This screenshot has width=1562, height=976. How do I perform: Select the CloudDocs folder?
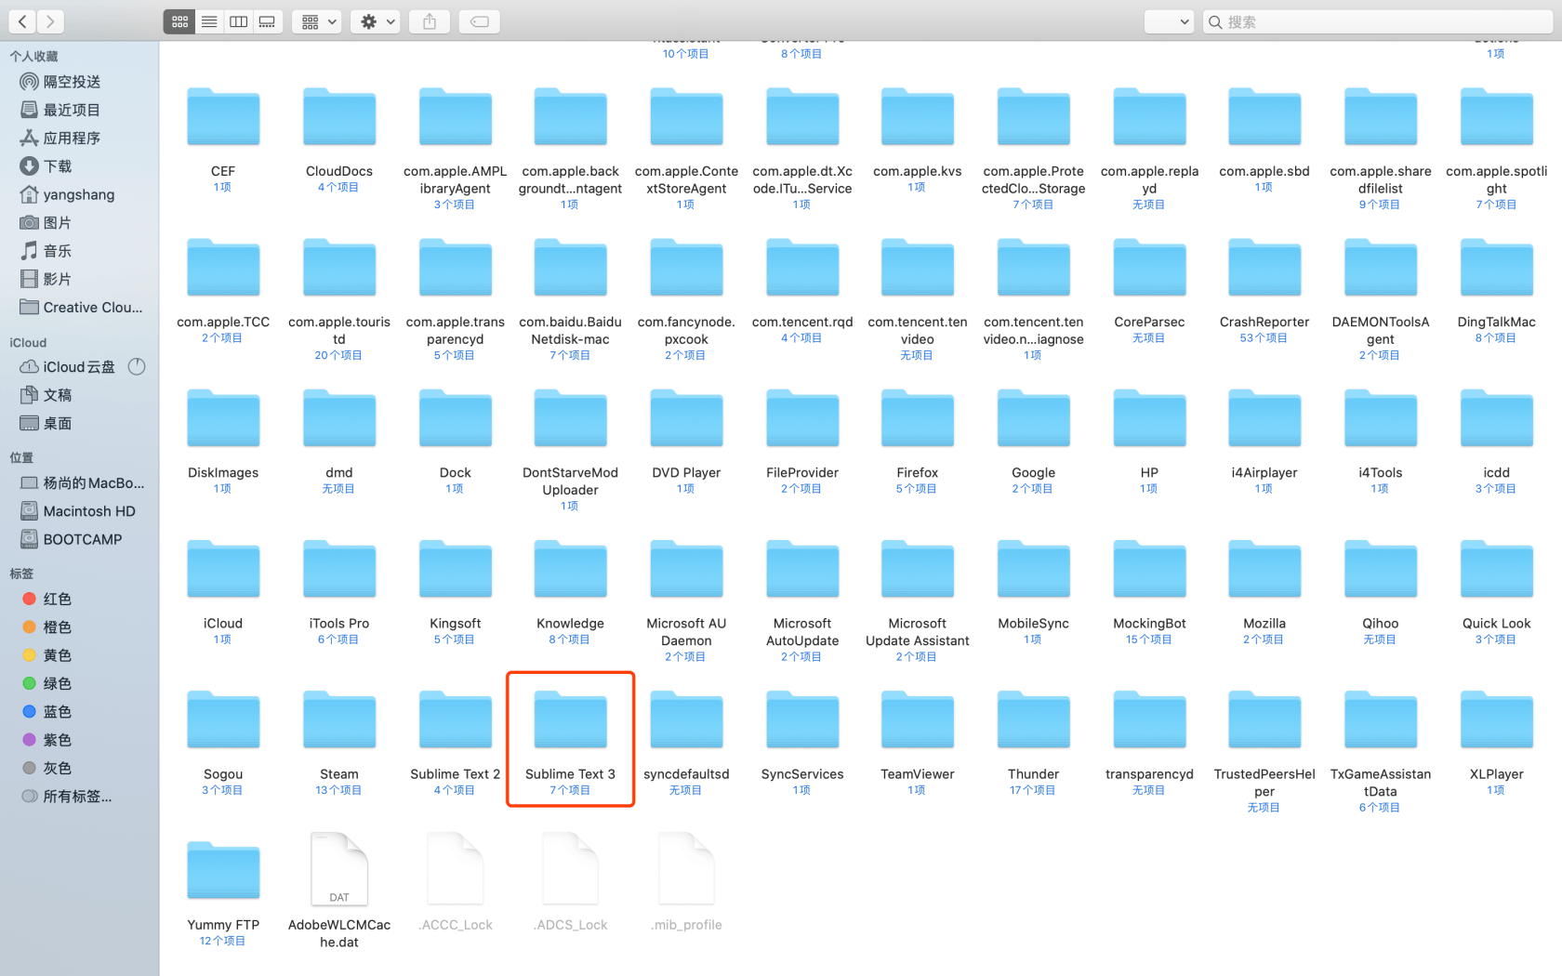(339, 117)
